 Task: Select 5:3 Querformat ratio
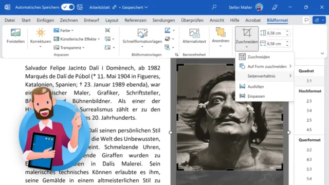309,169
